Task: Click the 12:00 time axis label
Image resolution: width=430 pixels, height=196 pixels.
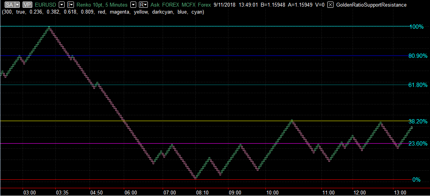Action: click(x=360, y=193)
